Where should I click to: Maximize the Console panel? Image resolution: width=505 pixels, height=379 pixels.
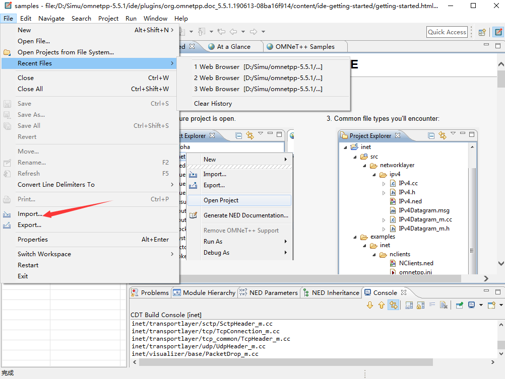click(x=498, y=292)
